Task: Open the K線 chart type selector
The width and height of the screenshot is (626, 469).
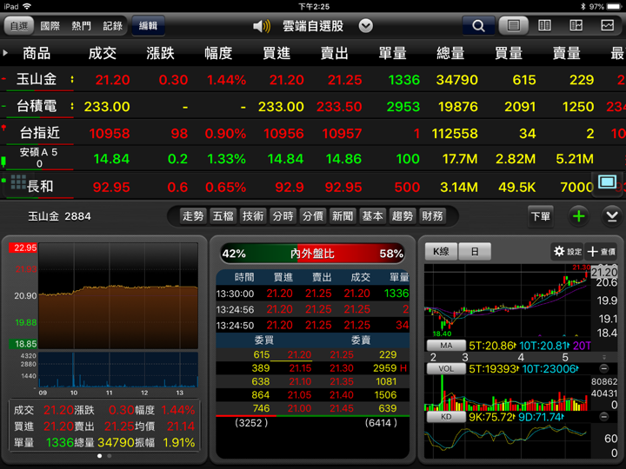Action: pyautogui.click(x=441, y=251)
